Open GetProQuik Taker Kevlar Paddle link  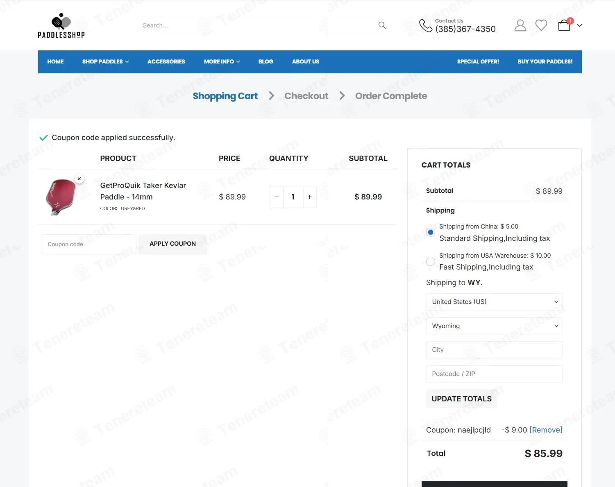(143, 191)
